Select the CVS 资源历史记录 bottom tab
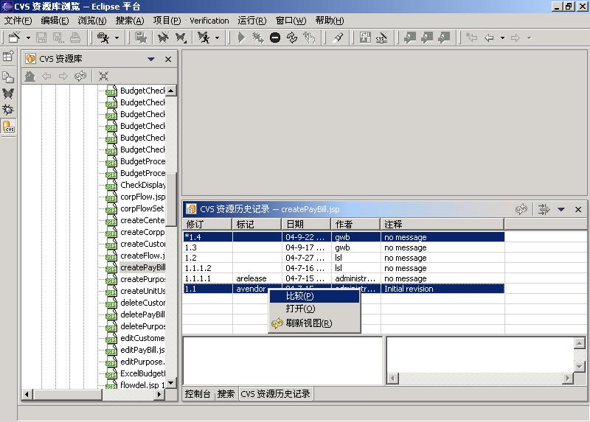 [x=275, y=393]
